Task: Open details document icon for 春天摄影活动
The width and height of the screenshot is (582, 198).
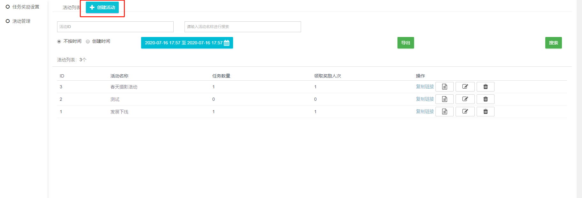Action: pyautogui.click(x=444, y=87)
